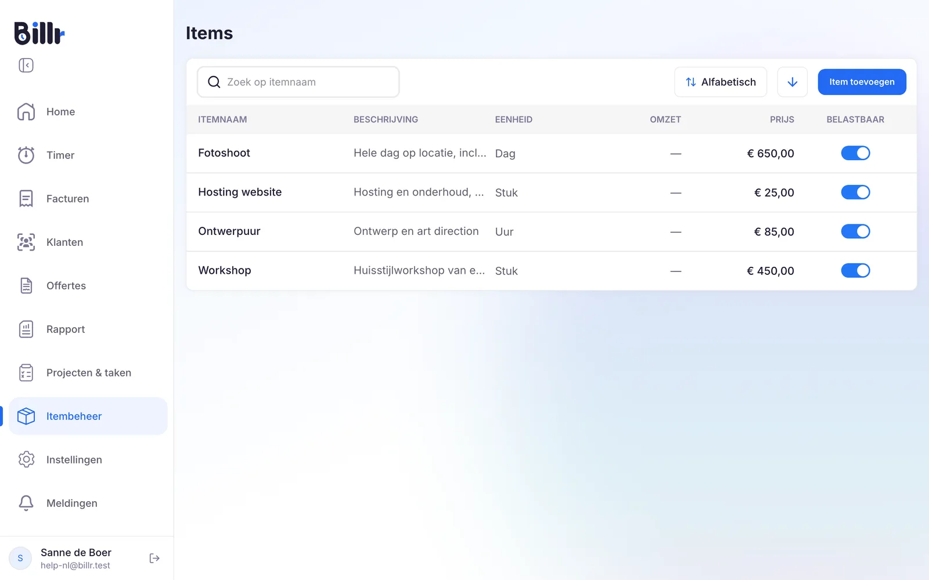
Task: Disable the taxable toggle for Fotoshoot
Action: pos(855,153)
